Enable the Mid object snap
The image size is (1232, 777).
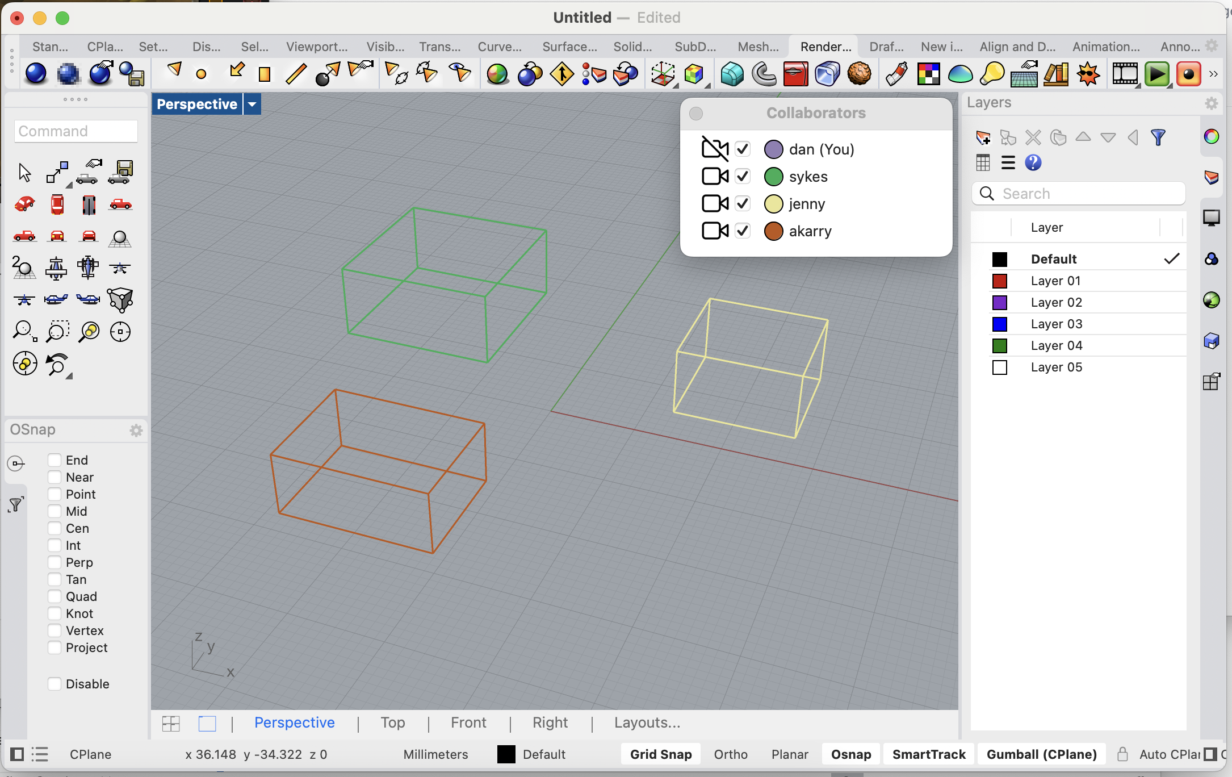[55, 511]
